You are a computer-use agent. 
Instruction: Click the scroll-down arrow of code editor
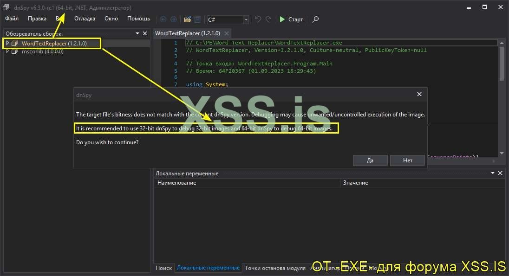(502, 153)
